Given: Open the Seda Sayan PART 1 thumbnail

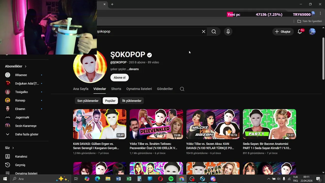Looking at the screenshot, I should pyautogui.click(x=269, y=124).
